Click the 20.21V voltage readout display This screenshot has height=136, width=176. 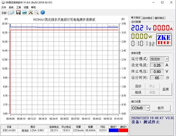click(141, 28)
